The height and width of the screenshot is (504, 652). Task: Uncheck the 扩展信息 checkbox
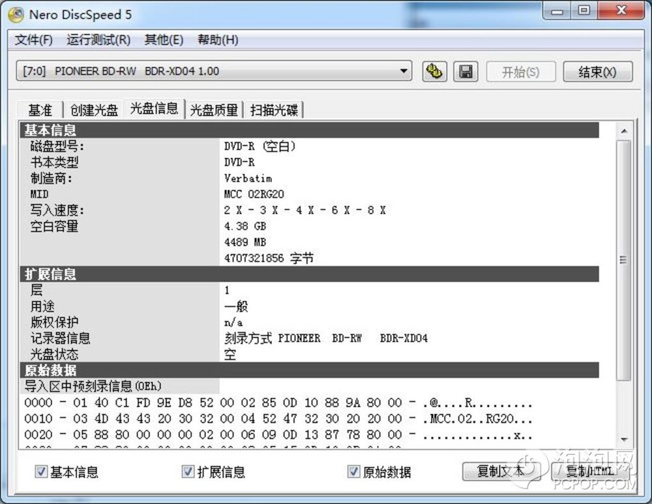pyautogui.click(x=188, y=471)
